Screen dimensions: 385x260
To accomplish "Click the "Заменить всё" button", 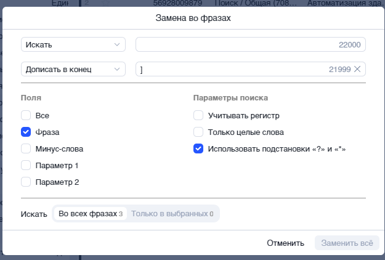I will (x=346, y=243).
